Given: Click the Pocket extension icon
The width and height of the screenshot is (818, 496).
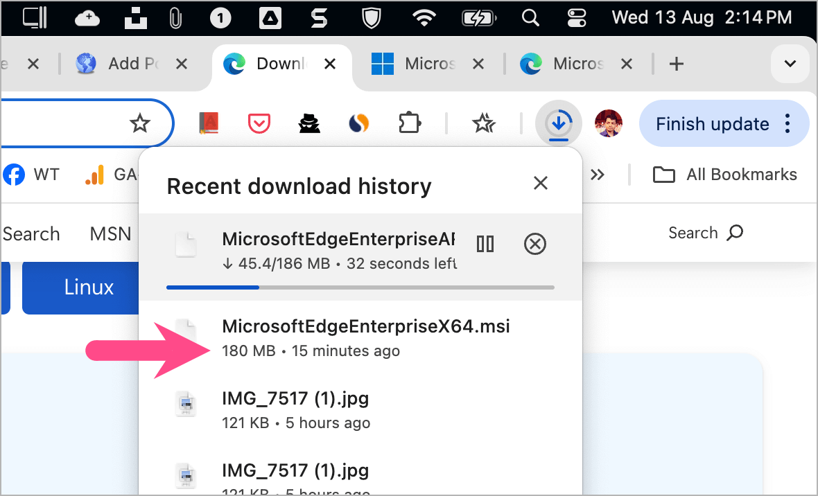Looking at the screenshot, I should coord(259,123).
